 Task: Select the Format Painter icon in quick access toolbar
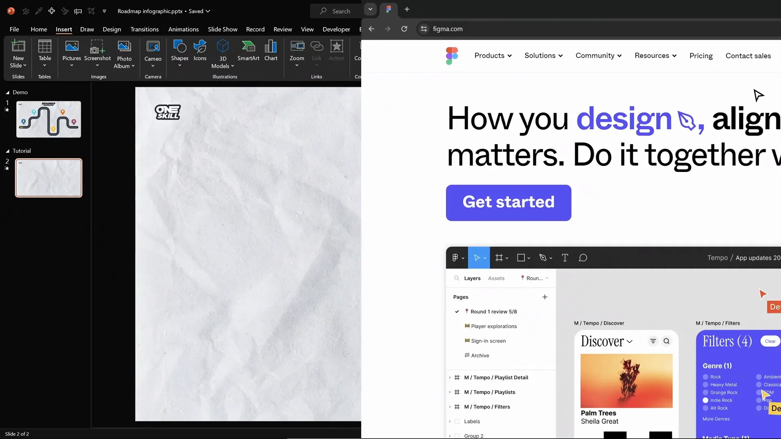click(65, 11)
